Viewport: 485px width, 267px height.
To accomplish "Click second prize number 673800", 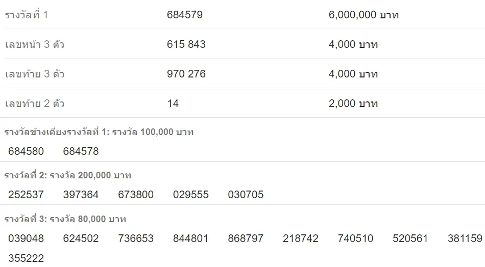I will click(136, 195).
